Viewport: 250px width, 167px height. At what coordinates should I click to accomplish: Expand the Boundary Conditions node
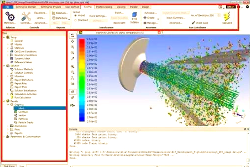[8, 55]
